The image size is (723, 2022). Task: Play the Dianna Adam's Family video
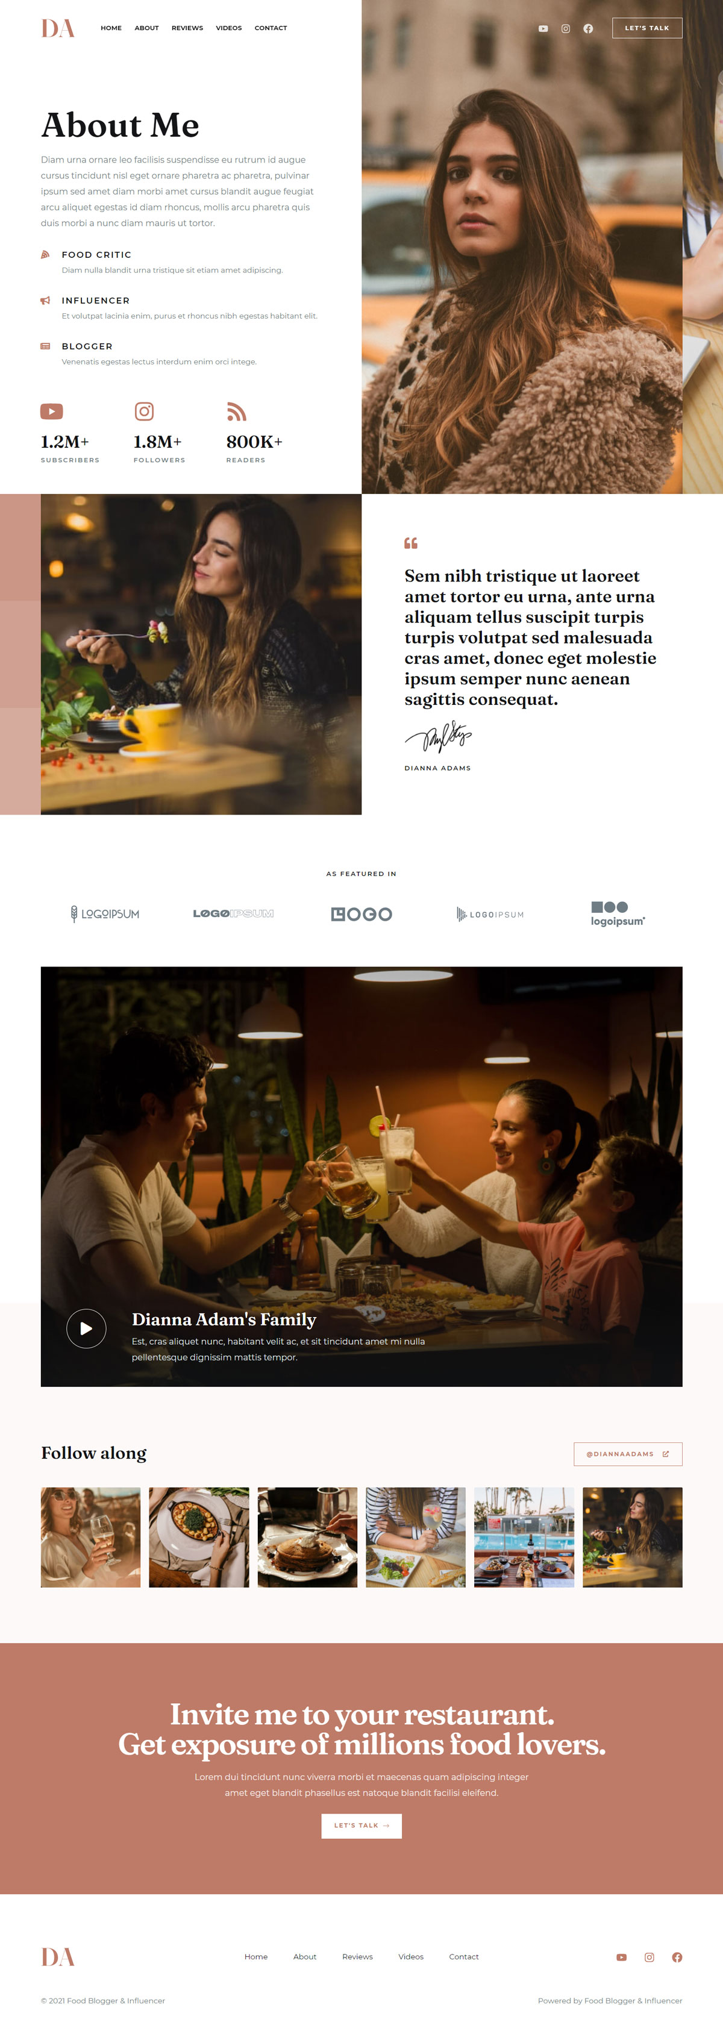[86, 1328]
